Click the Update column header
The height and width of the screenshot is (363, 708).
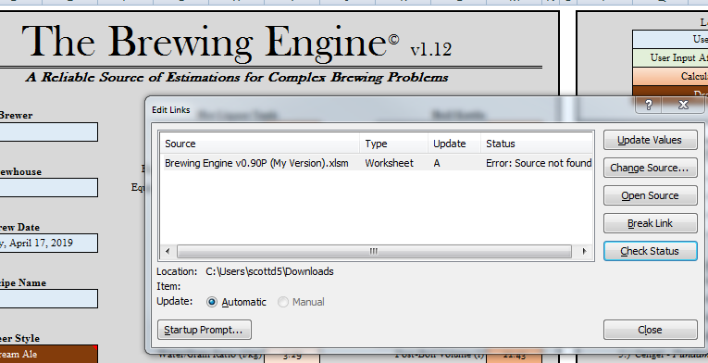pyautogui.click(x=454, y=144)
